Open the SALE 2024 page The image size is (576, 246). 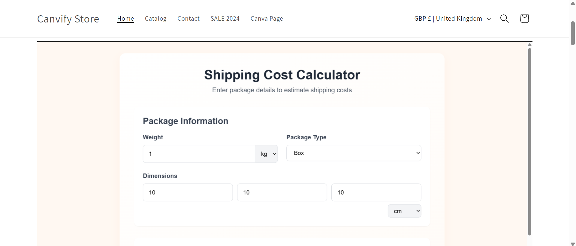tap(225, 19)
